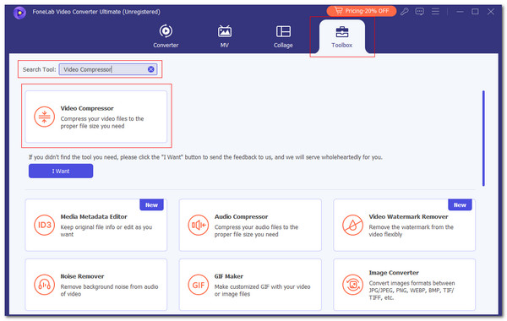The height and width of the screenshot is (321, 507).
Task: Open the hamburger menu icon
Action: click(435, 12)
